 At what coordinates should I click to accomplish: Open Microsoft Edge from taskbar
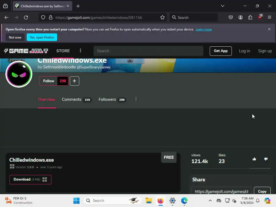(x=184, y=201)
